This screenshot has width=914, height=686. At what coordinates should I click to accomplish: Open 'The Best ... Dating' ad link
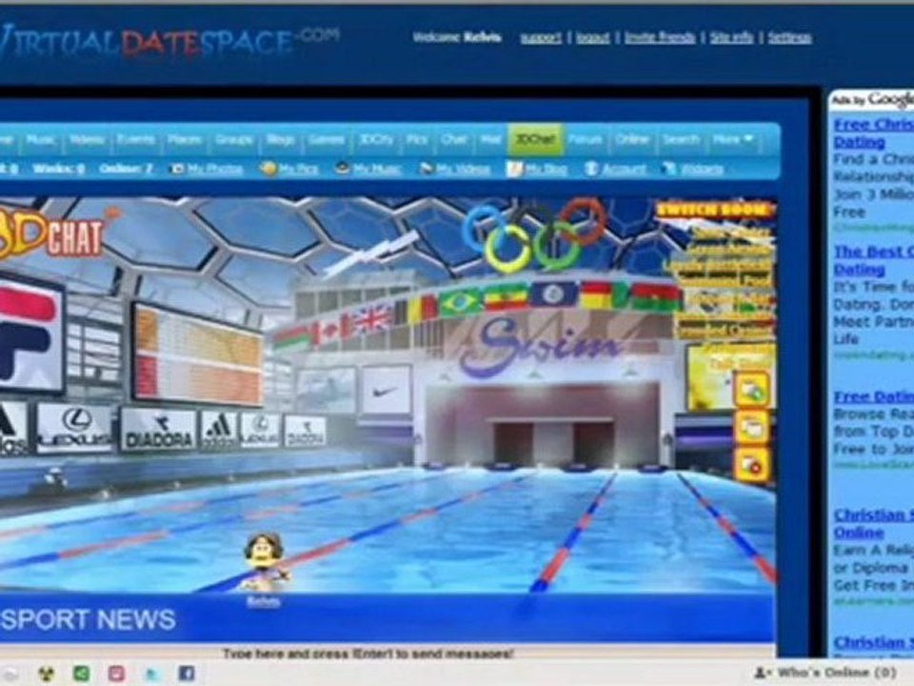[x=873, y=261]
